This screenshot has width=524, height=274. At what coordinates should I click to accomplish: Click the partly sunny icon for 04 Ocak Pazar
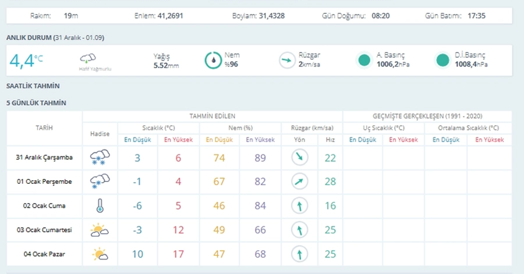pyautogui.click(x=100, y=254)
